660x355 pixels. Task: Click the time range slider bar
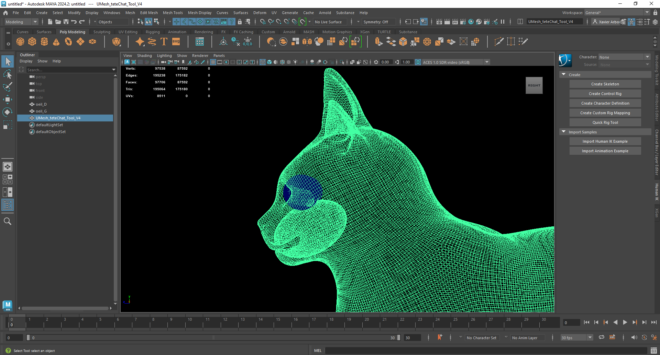point(213,338)
